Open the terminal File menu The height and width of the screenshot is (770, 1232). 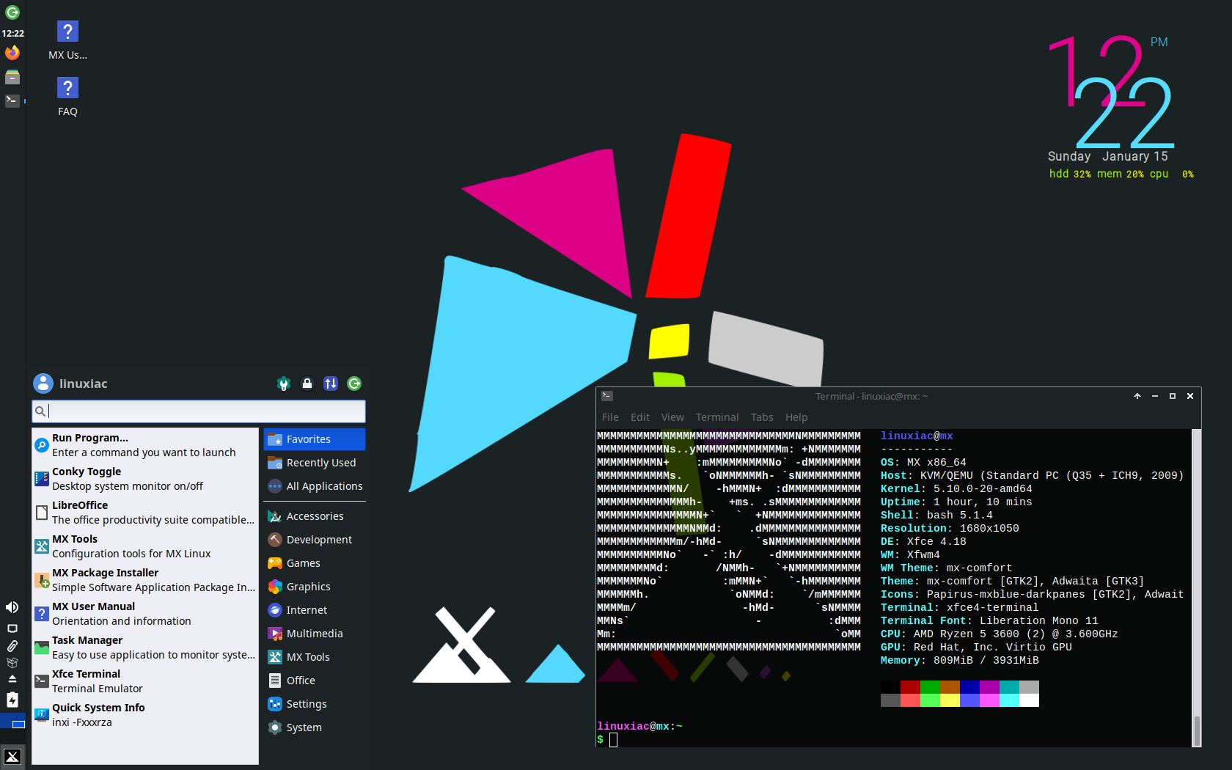pos(610,417)
